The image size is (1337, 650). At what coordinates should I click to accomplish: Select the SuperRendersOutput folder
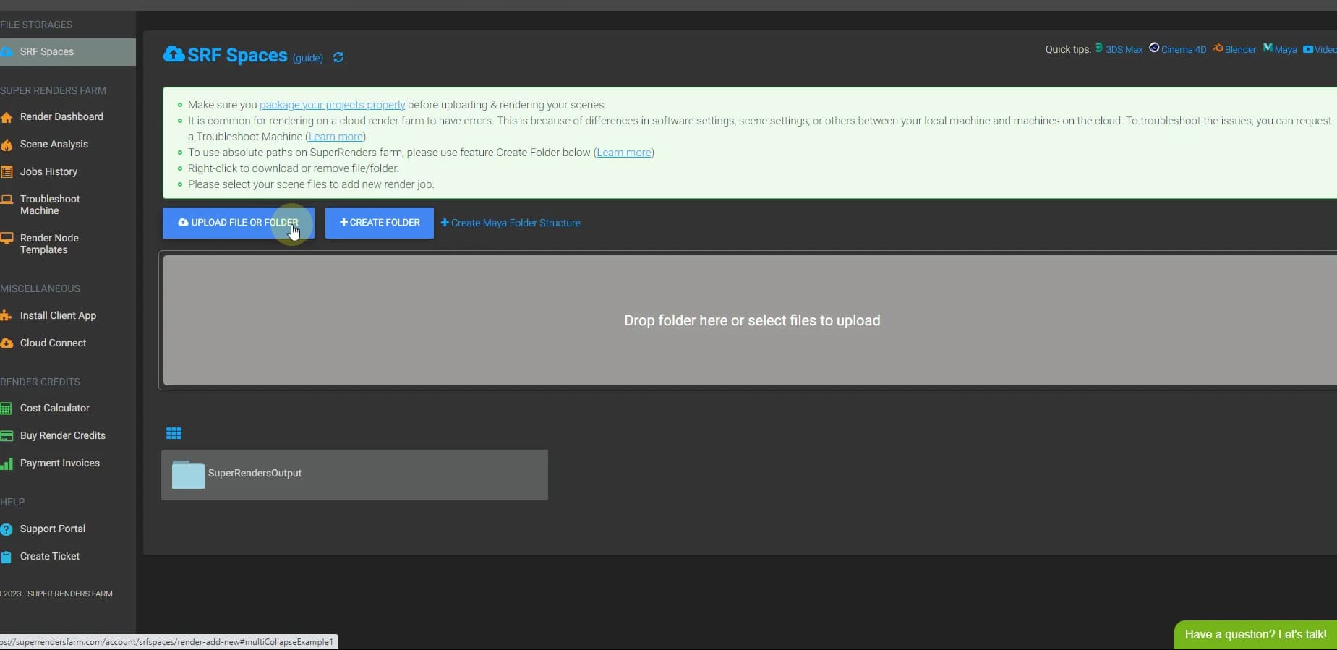(x=354, y=475)
